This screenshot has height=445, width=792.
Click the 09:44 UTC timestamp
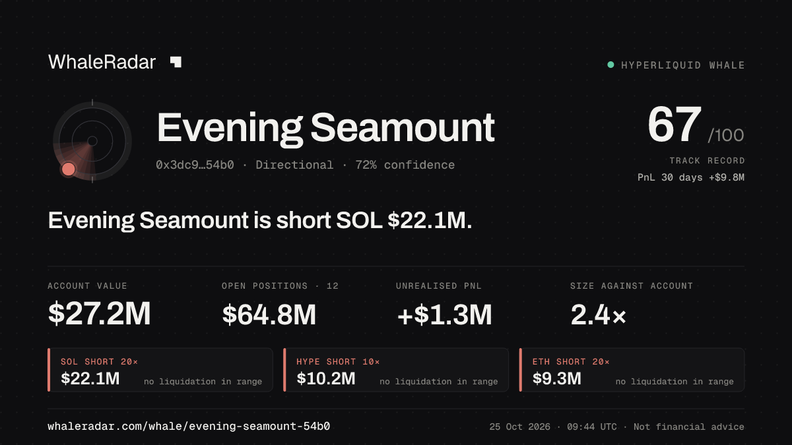(592, 427)
